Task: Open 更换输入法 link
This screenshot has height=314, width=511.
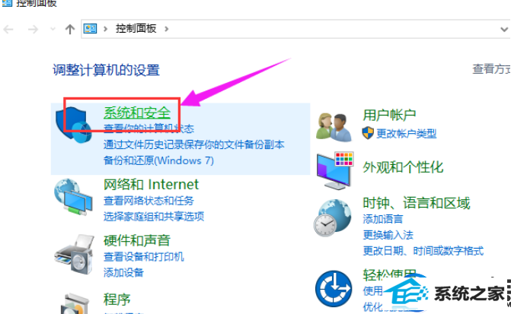Action: click(x=388, y=235)
